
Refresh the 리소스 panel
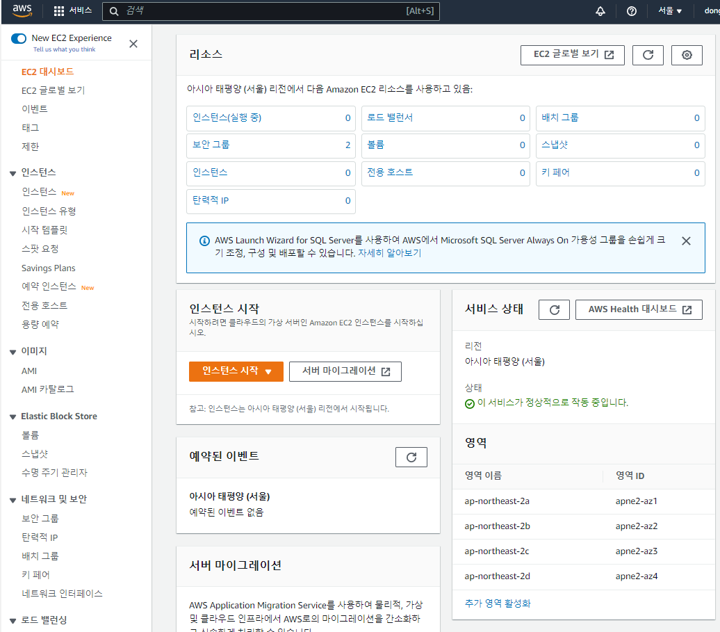tap(648, 55)
